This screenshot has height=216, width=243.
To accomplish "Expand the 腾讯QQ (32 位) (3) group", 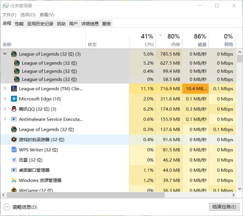I will click(x=5, y=109).
